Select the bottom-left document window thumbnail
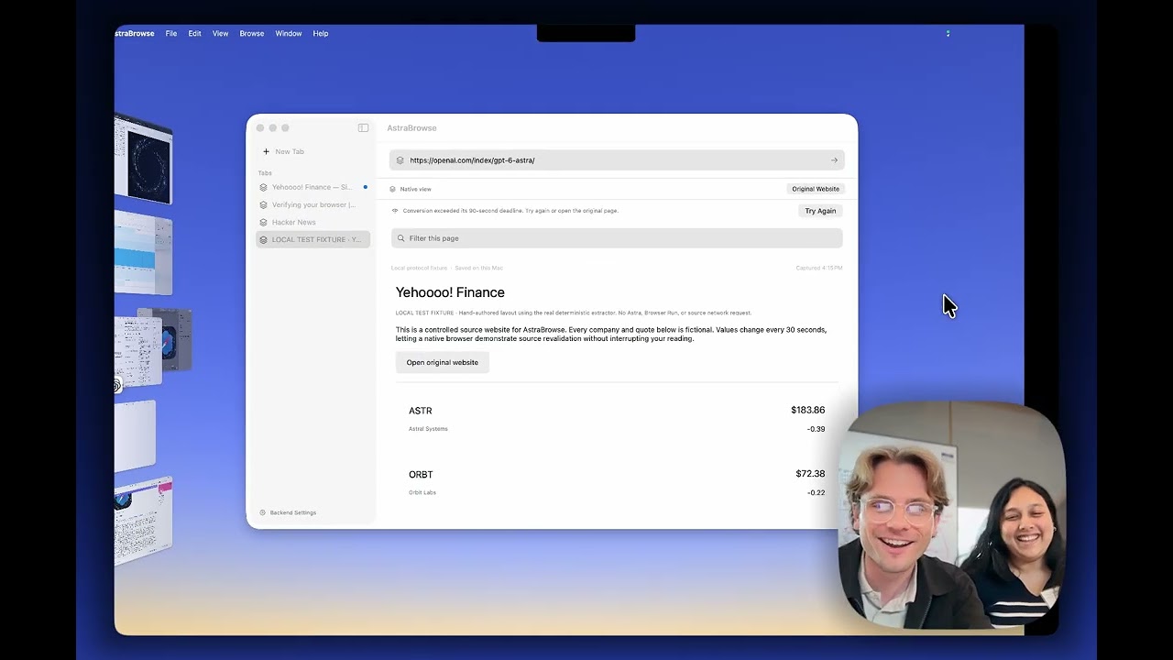 [144, 520]
